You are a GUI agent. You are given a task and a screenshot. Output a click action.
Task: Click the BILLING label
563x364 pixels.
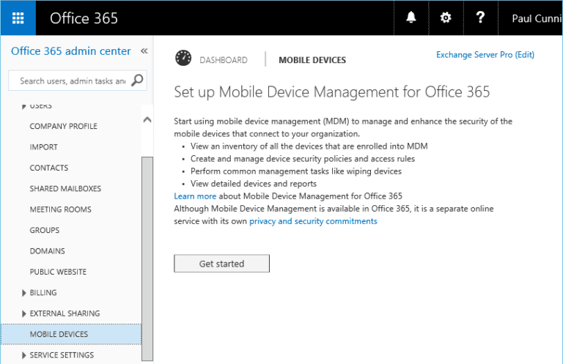coord(43,293)
